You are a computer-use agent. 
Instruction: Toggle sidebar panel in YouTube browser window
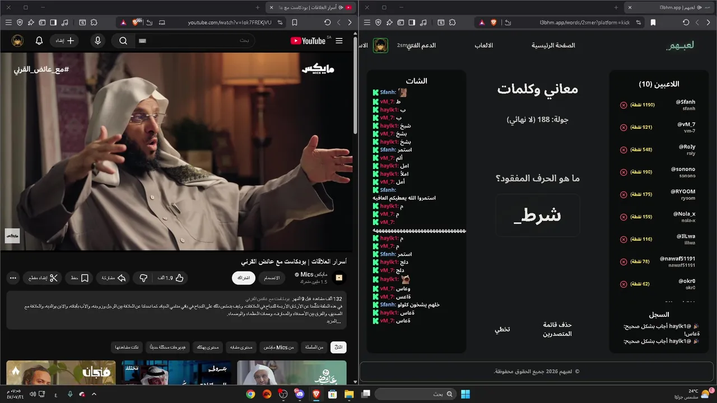tap(53, 22)
